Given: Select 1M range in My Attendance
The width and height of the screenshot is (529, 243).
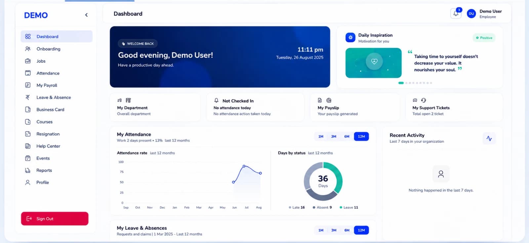Looking at the screenshot, I should coord(321,136).
